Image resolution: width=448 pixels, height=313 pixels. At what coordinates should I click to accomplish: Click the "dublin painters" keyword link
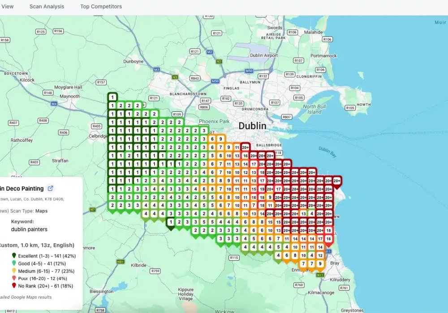click(29, 229)
